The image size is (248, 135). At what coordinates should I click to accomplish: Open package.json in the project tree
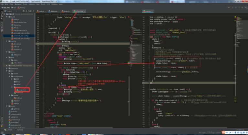pos(15,125)
